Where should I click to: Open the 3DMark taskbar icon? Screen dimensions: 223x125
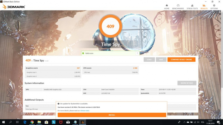point(82,122)
